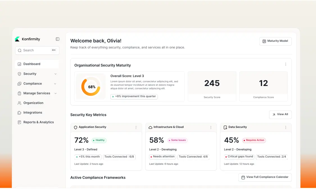This screenshot has width=316, height=189.
Task: Click the Dashboard chart icon
Action: [x=19, y=64]
